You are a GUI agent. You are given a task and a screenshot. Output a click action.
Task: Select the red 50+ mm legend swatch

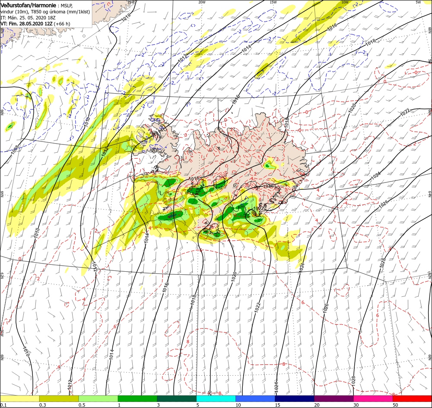click(413, 399)
